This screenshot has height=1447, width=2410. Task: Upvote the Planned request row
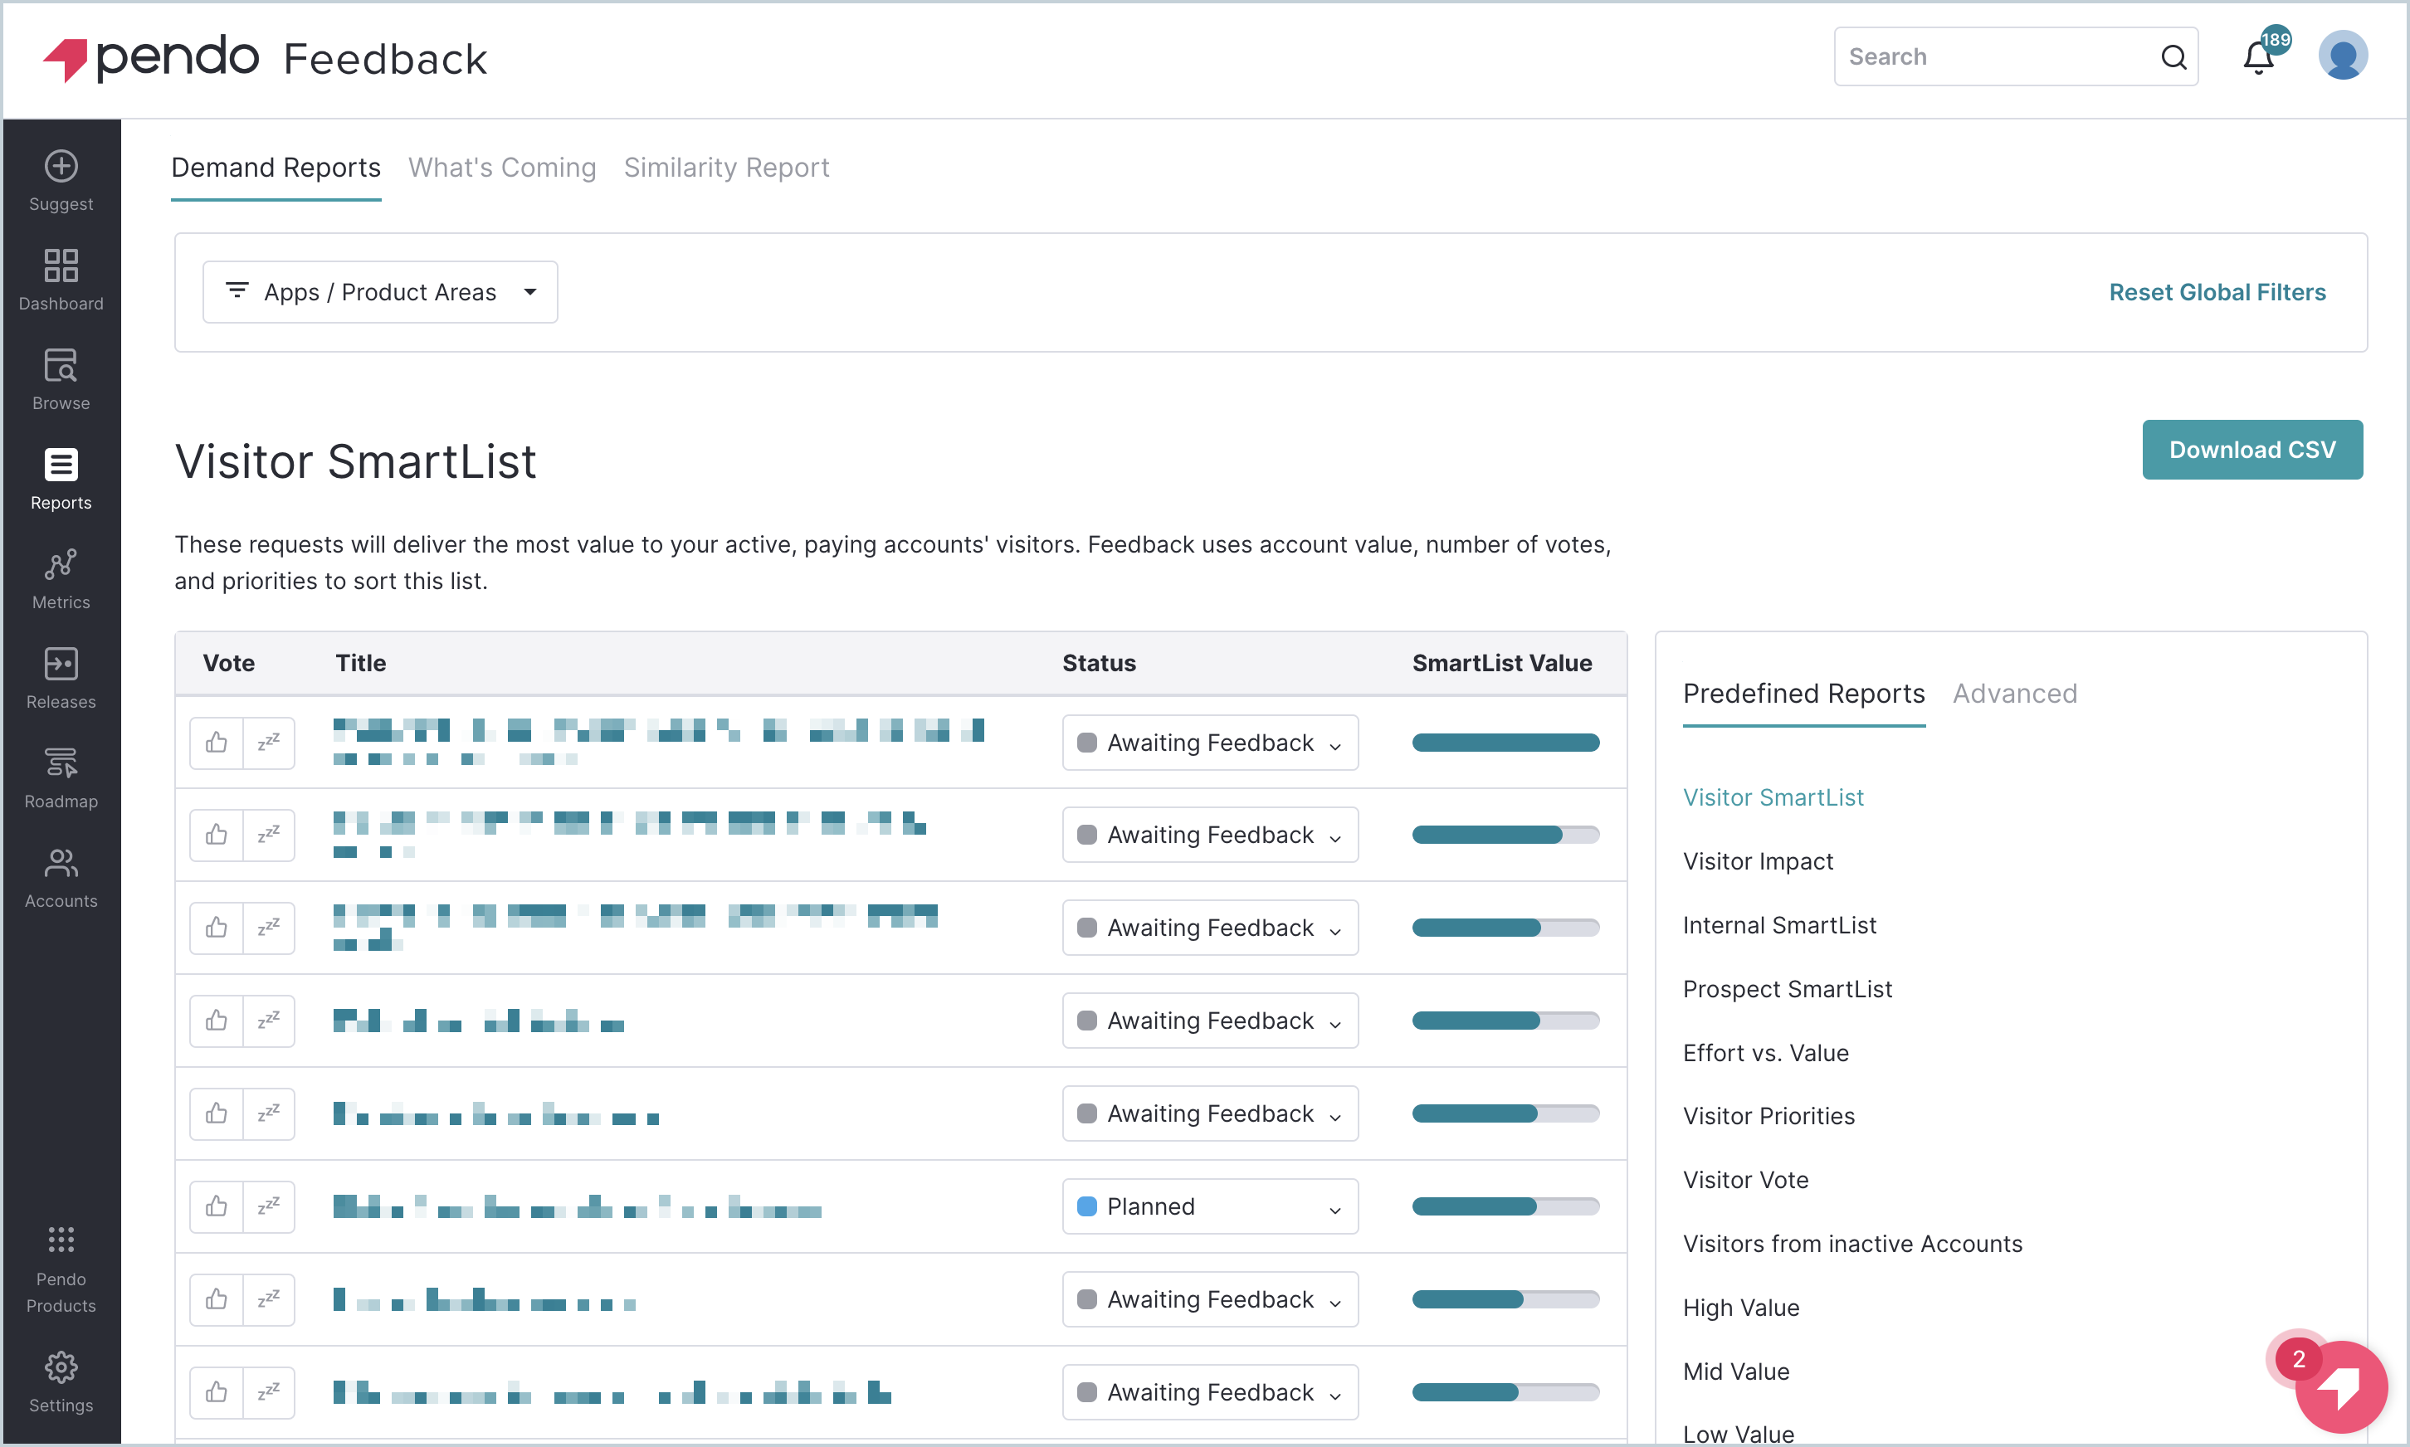click(217, 1206)
